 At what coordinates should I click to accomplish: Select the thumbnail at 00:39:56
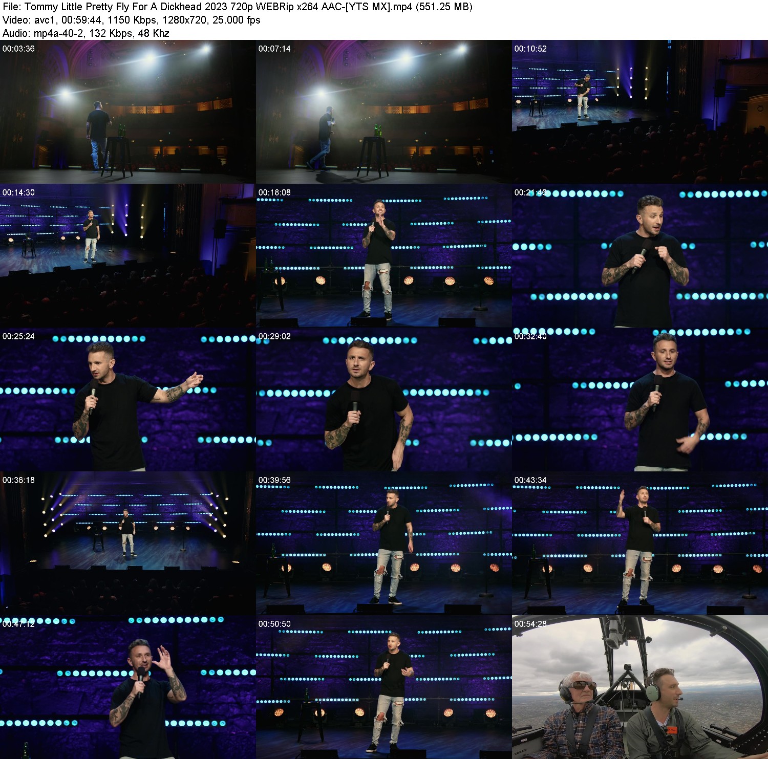coord(384,544)
